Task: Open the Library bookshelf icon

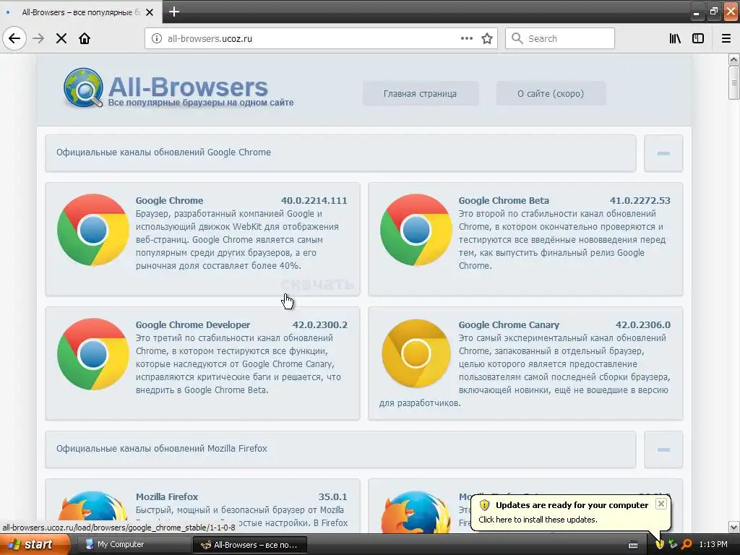Action: pyautogui.click(x=675, y=38)
